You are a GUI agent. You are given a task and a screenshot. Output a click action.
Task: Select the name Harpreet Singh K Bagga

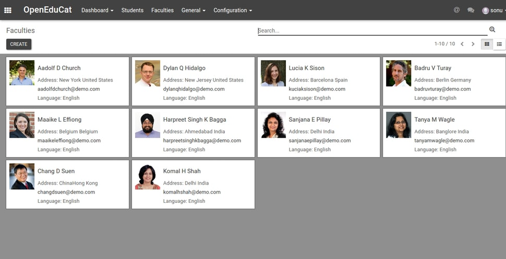(x=195, y=120)
